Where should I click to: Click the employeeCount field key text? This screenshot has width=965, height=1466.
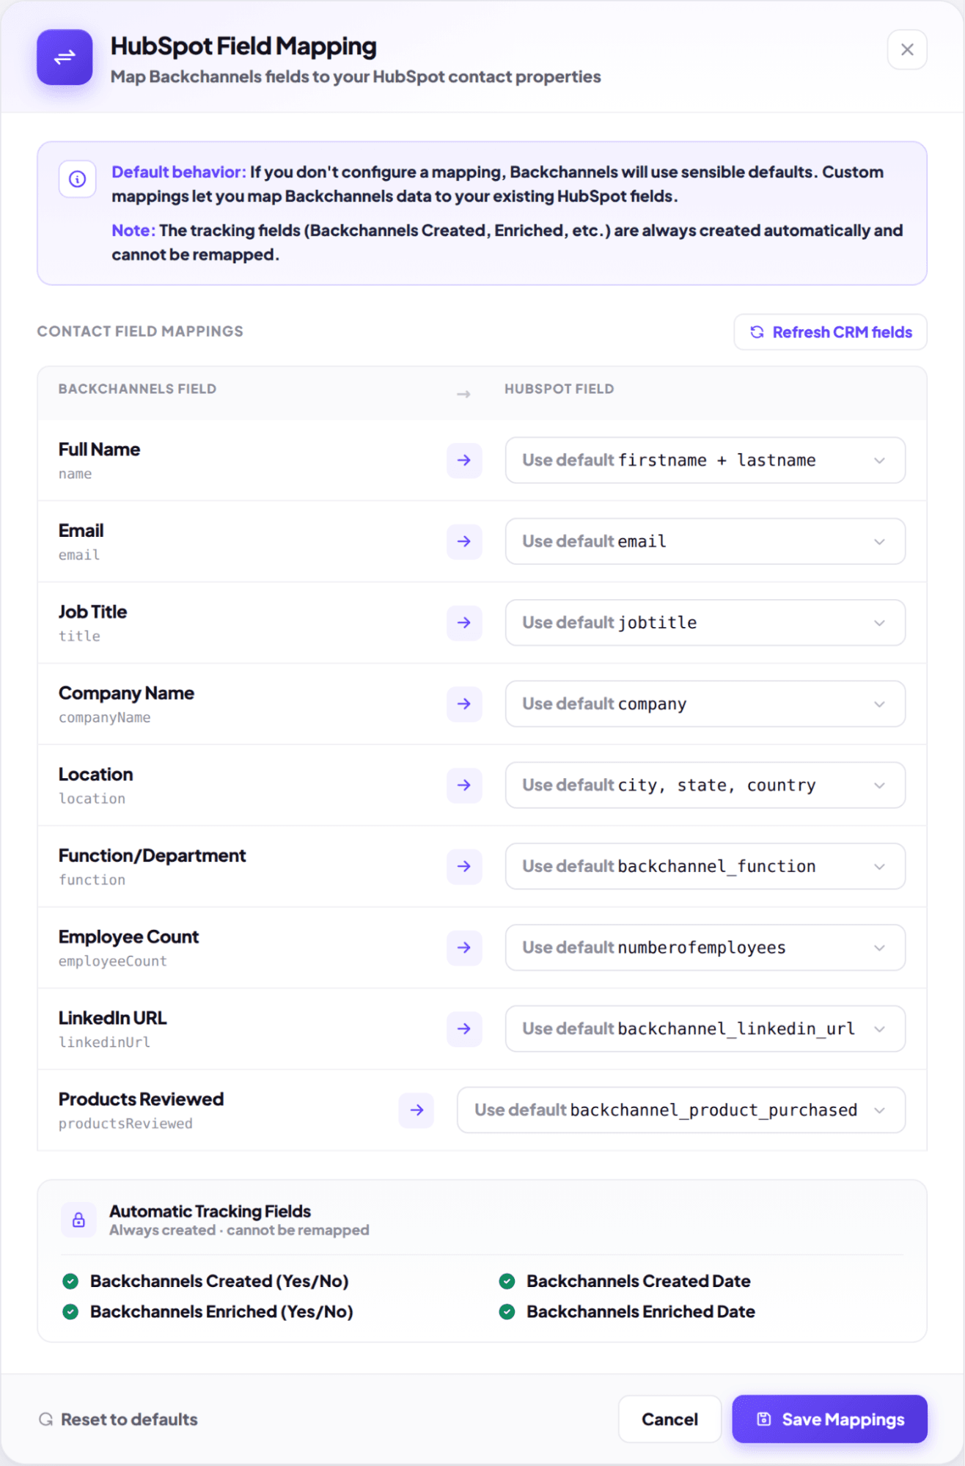113,961
